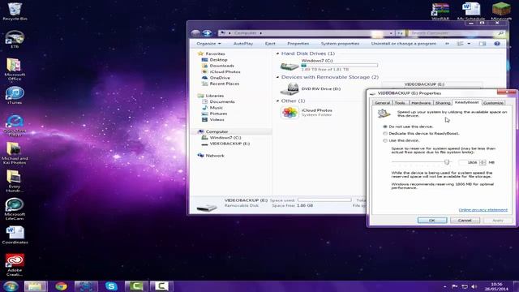Collapse the Hard Disk Drives group
This screenshot has height=292, width=519.
277,54
